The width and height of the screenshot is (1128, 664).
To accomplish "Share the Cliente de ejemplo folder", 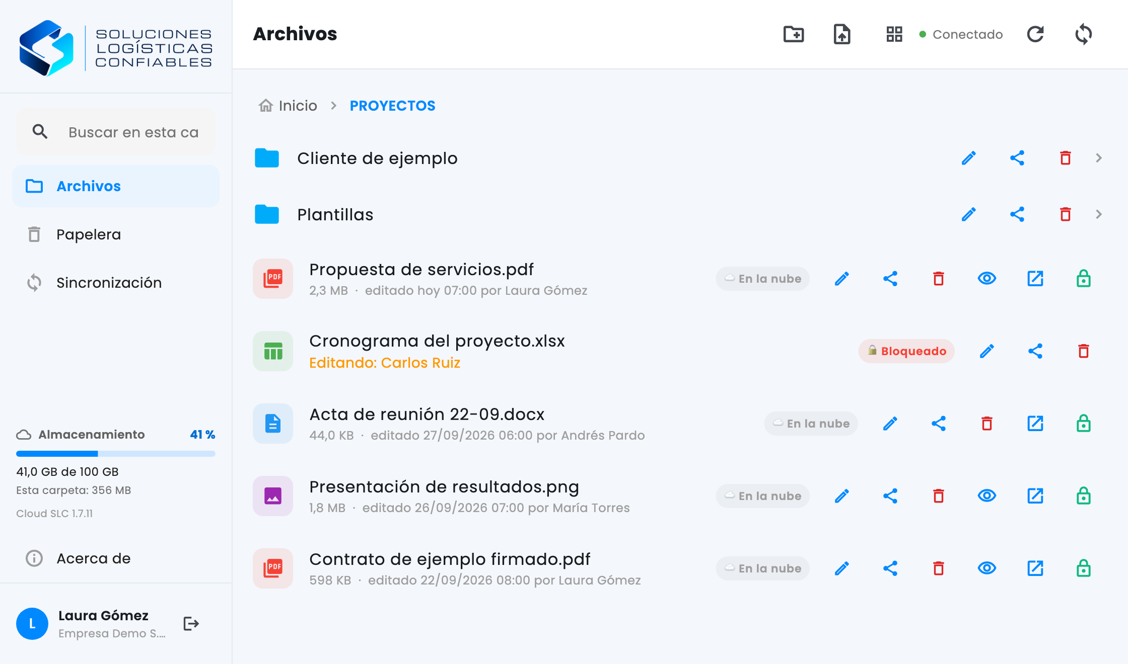I will pos(1017,158).
